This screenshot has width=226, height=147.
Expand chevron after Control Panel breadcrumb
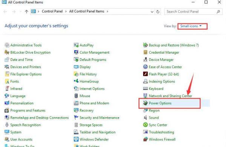click(66, 11)
